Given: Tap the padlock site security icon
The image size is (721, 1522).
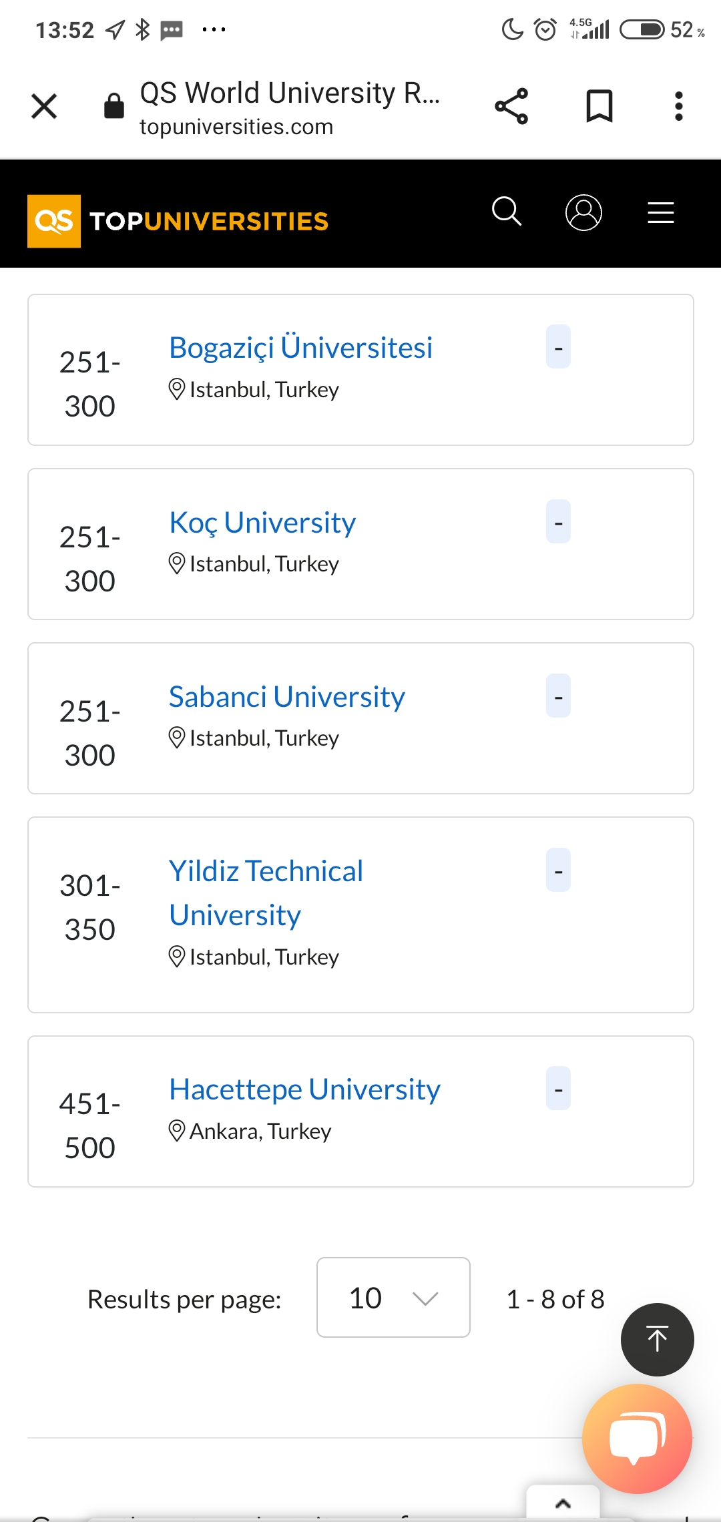Looking at the screenshot, I should [x=114, y=105].
